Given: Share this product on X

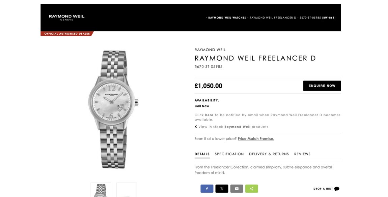Looking at the screenshot, I should click(x=222, y=189).
